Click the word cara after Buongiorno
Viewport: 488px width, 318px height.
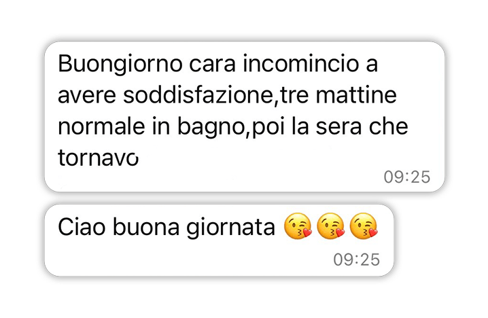(212, 65)
